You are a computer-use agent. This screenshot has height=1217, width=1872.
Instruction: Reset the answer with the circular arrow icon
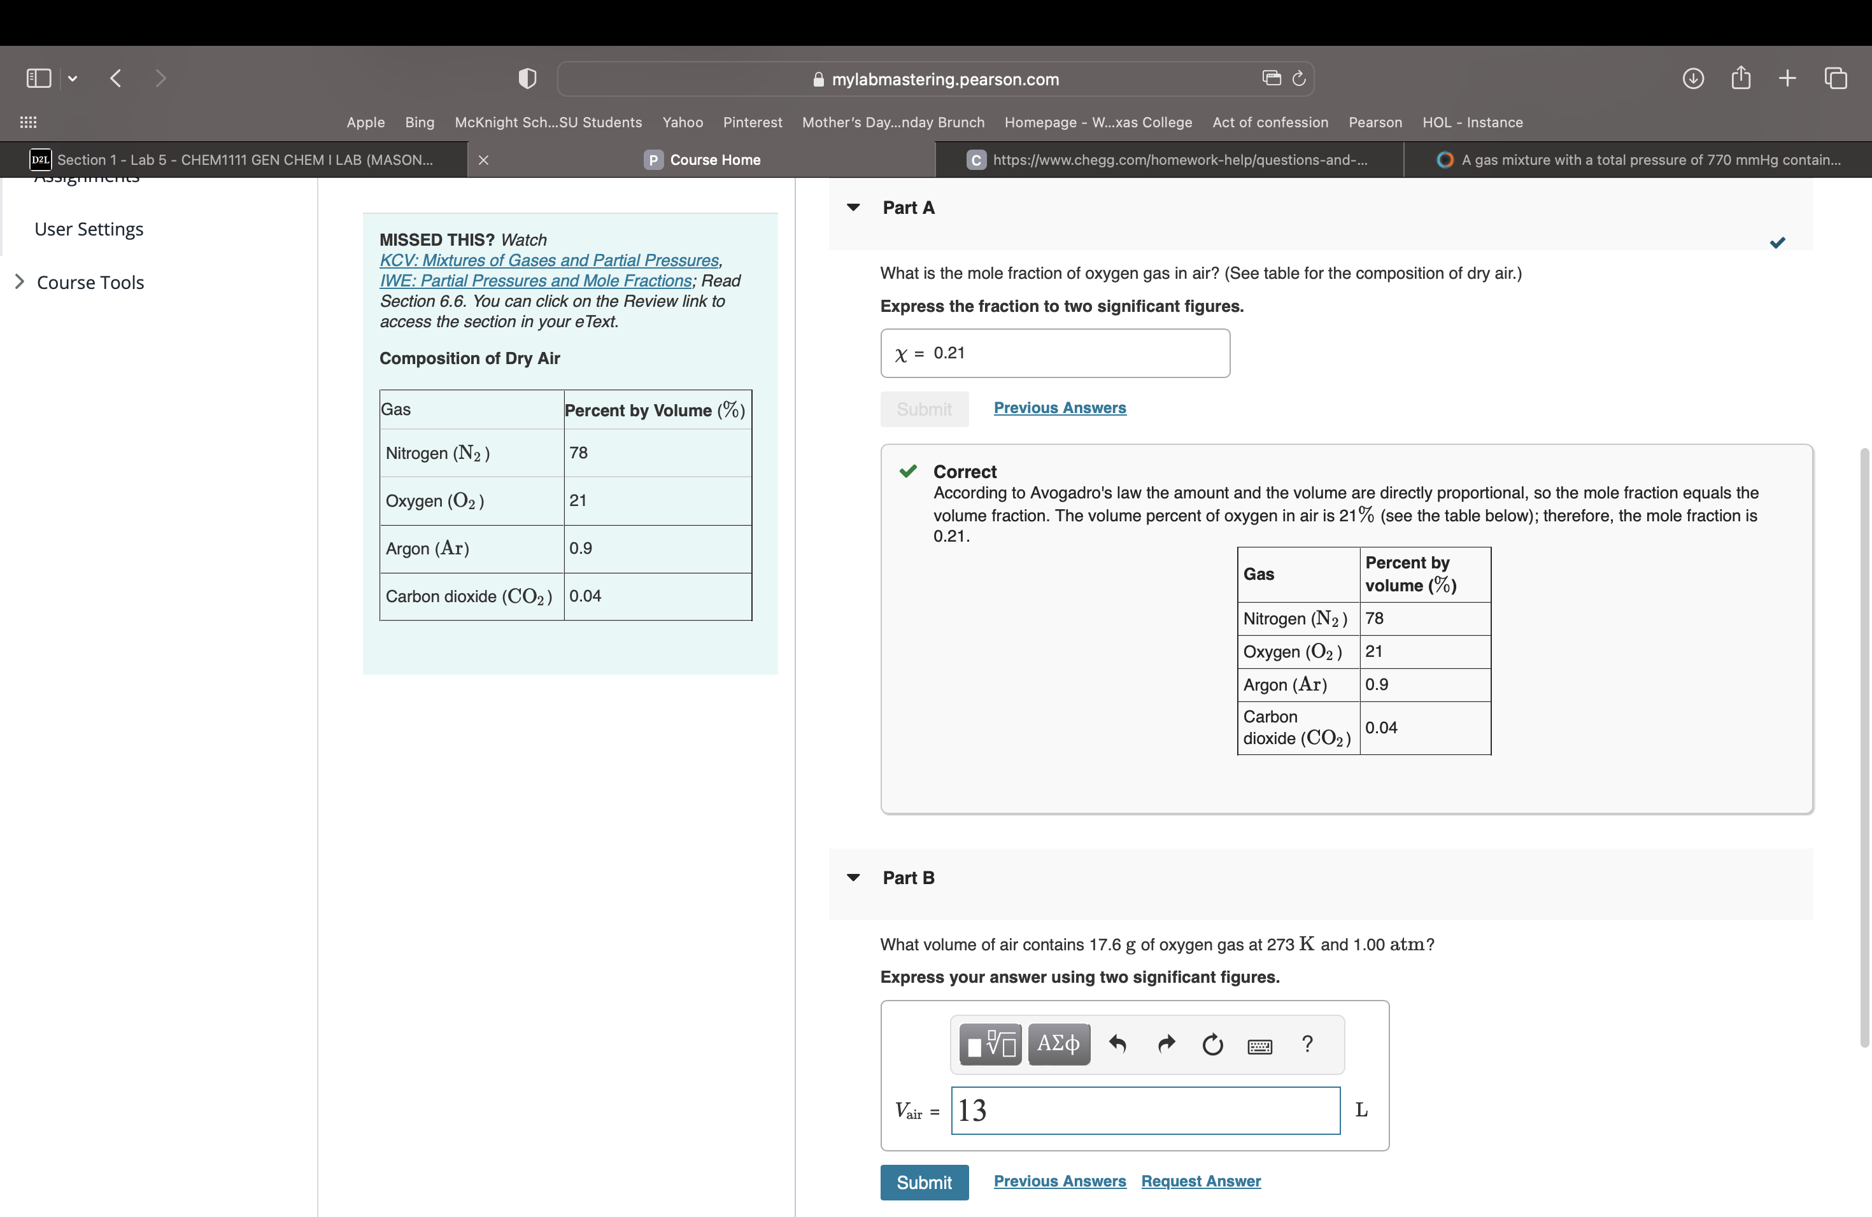[1212, 1044]
